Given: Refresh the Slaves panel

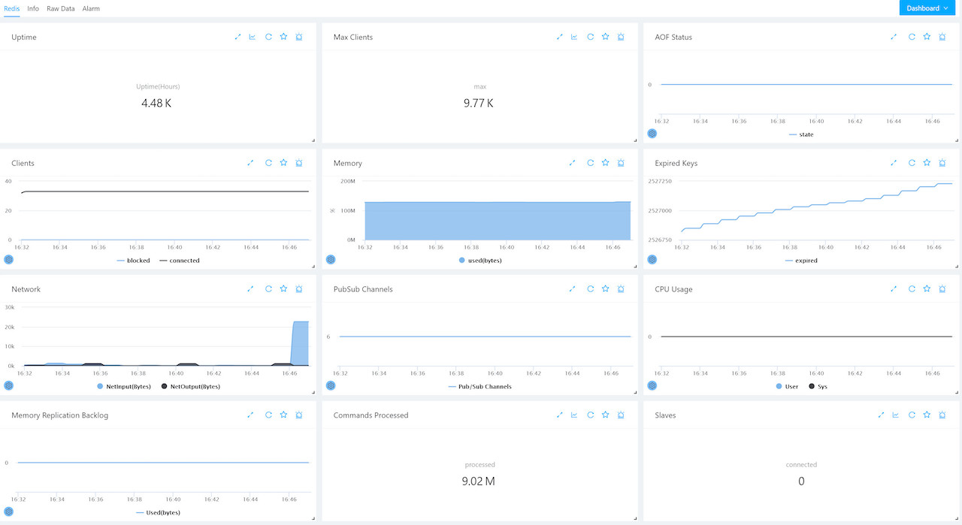Looking at the screenshot, I should pos(912,415).
